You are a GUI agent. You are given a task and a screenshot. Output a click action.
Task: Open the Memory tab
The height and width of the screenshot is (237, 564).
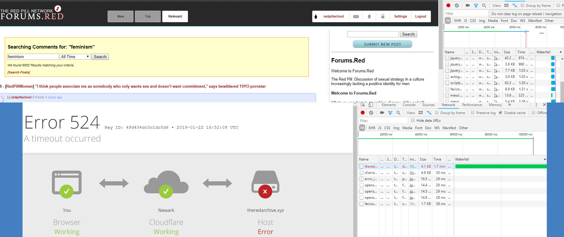click(496, 105)
